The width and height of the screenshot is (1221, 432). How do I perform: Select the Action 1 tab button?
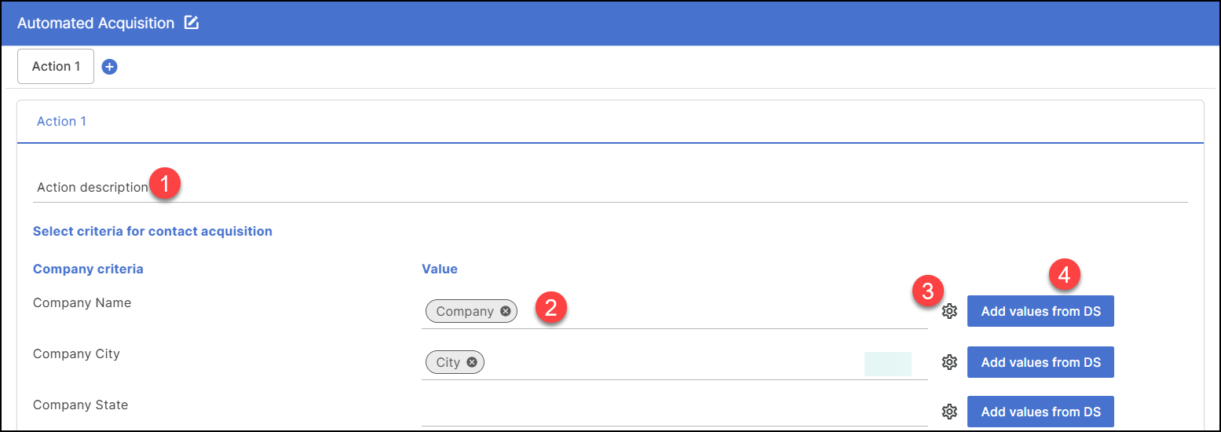tap(56, 67)
